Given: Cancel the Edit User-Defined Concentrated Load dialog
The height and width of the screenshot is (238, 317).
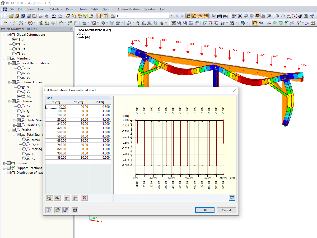Looking at the screenshot, I should tap(226, 210).
